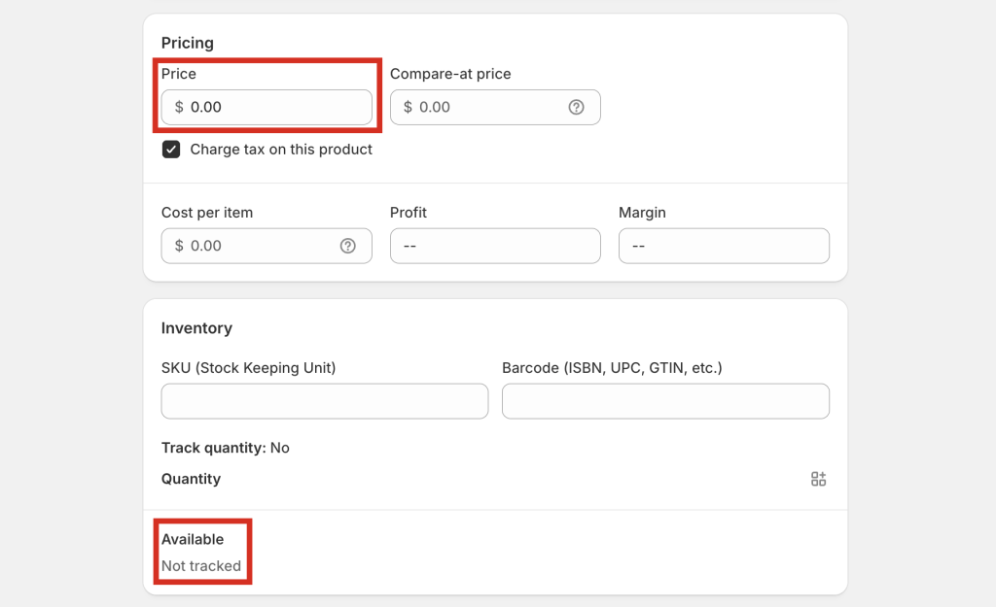The image size is (996, 607).
Task: Click the Pricing section heading
Action: pyautogui.click(x=188, y=43)
